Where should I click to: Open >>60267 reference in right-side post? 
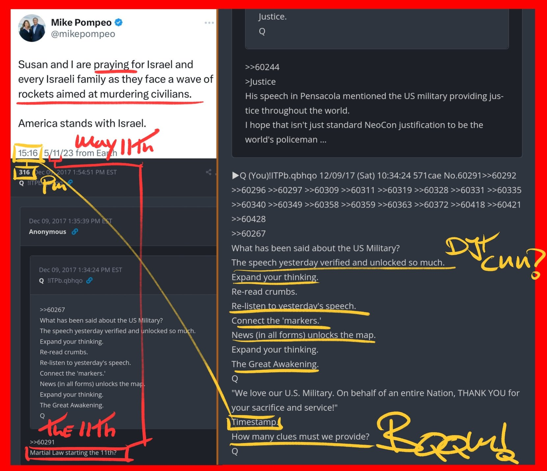click(x=248, y=233)
